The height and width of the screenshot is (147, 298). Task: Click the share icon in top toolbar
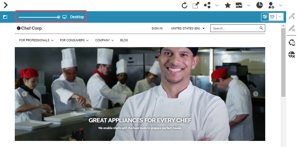click(207, 5)
